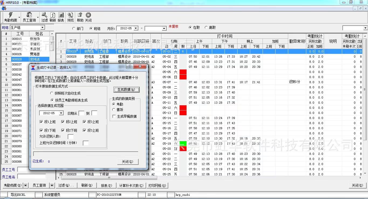Select 售饭 data type radio
The width and height of the screenshot is (368, 199).
114,109
